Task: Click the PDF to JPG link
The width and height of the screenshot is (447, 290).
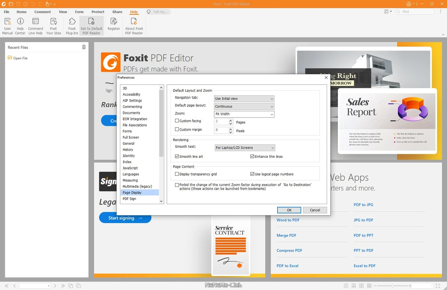Action: 363,205
